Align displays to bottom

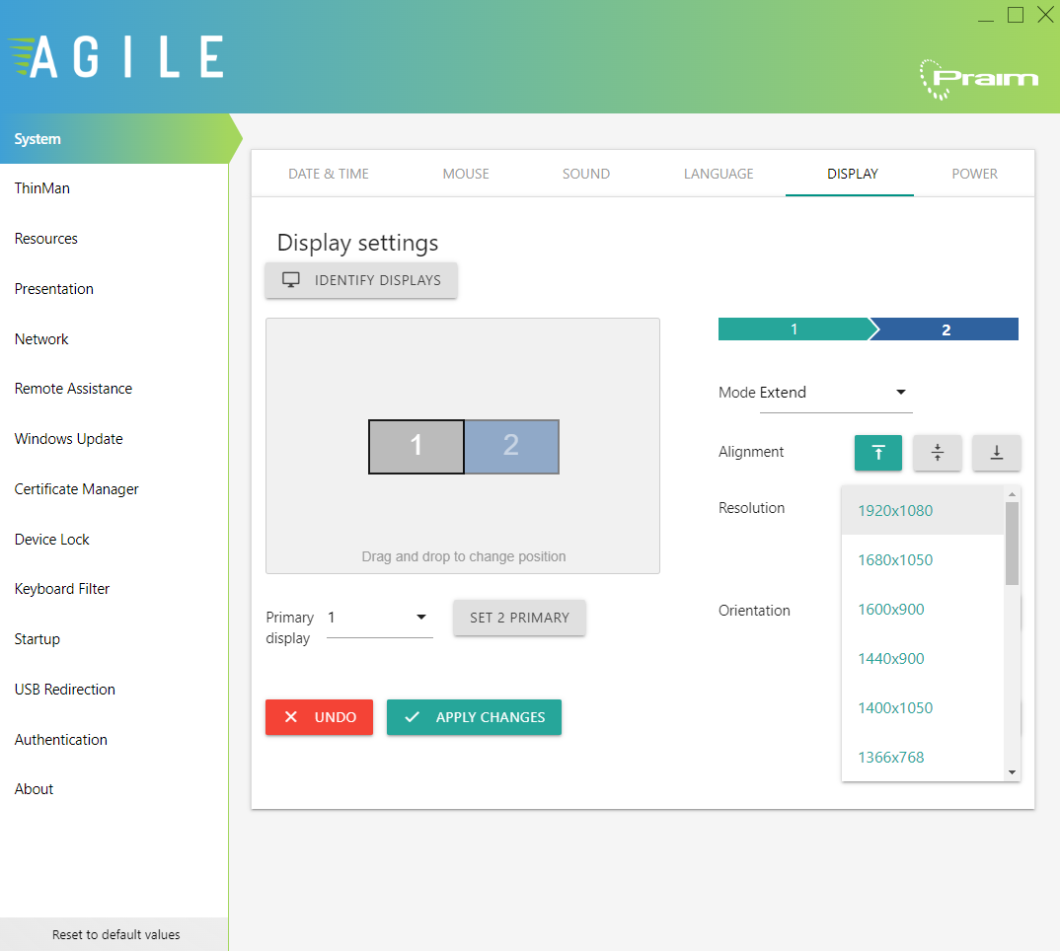point(997,452)
